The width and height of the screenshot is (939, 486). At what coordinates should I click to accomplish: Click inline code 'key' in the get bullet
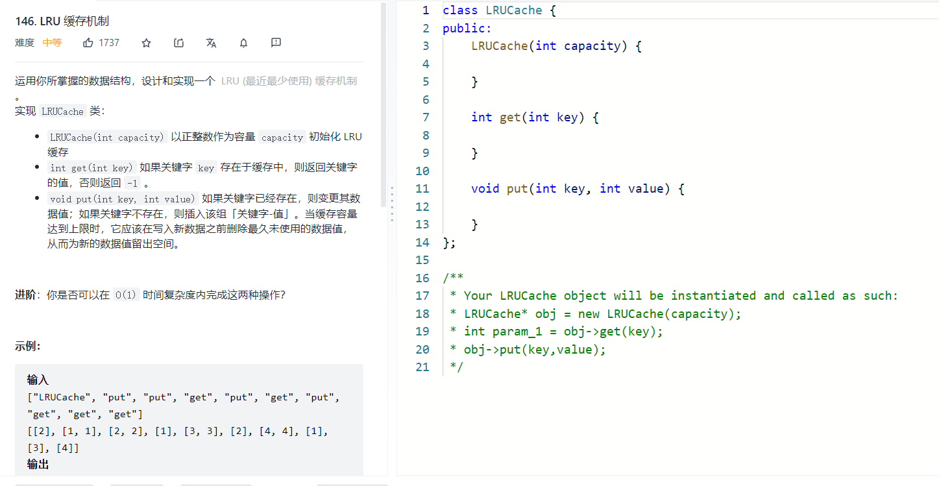coord(206,168)
